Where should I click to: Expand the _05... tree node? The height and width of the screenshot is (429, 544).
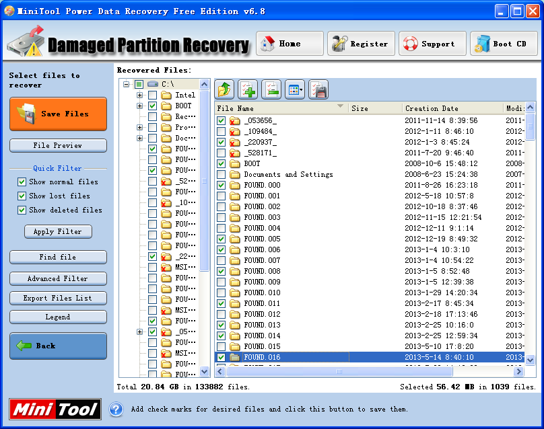point(139,331)
